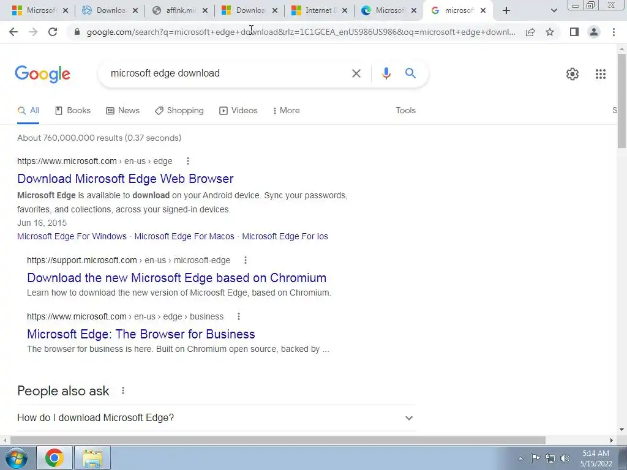The height and width of the screenshot is (470, 627).
Task: Open Google apps grid
Action: tap(600, 74)
